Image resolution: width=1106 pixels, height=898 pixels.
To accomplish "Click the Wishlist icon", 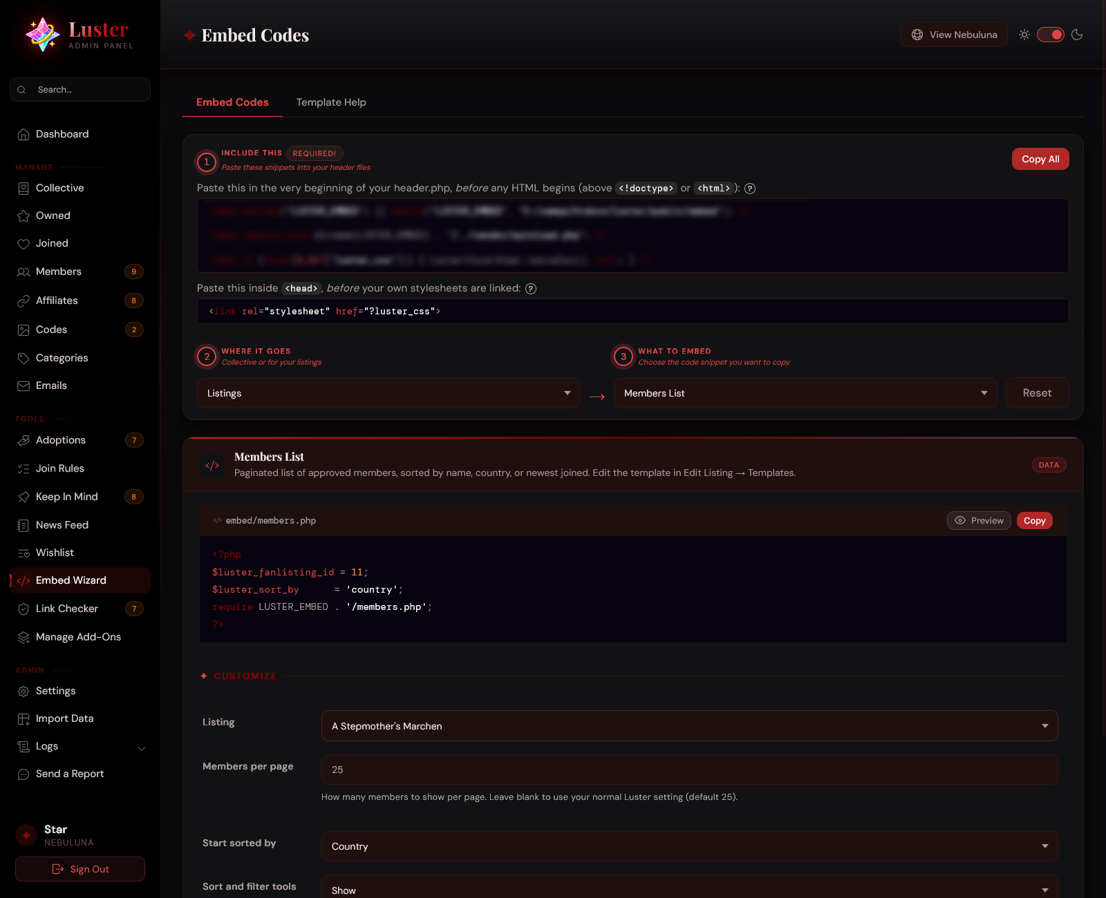I will [24, 553].
